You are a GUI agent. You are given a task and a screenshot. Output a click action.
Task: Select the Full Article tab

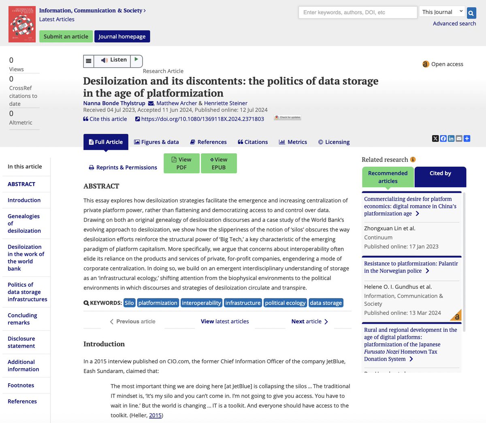(106, 142)
